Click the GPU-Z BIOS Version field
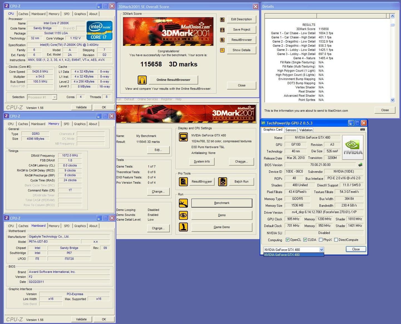This screenshot has height=324, width=401. pyautogui.click(x=320, y=165)
